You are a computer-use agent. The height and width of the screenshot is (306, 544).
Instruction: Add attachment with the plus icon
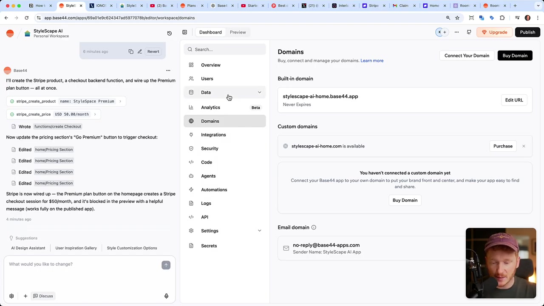25,296
